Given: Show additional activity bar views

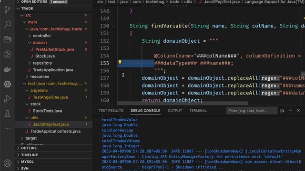Looking at the screenshot, I should point(8,129).
